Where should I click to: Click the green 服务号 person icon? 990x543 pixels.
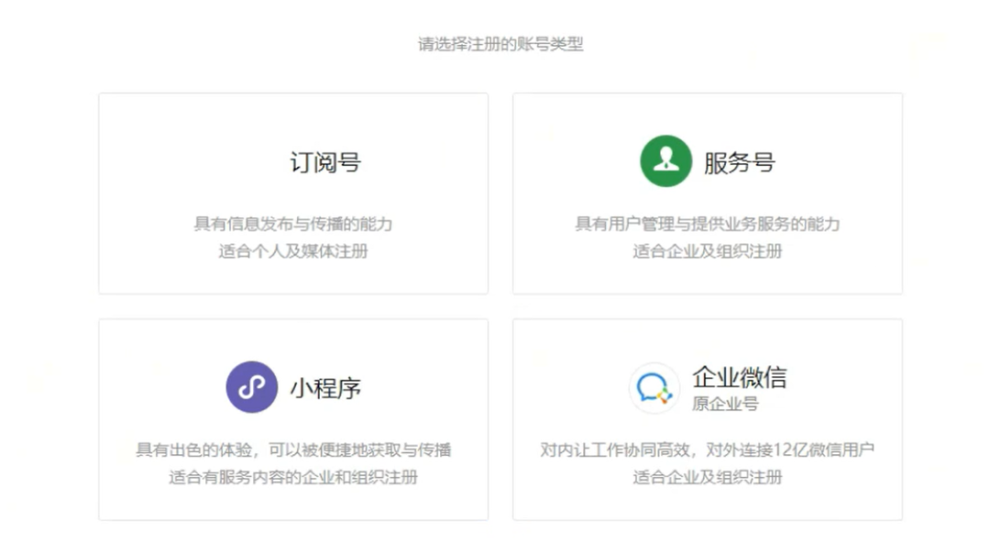click(x=665, y=161)
